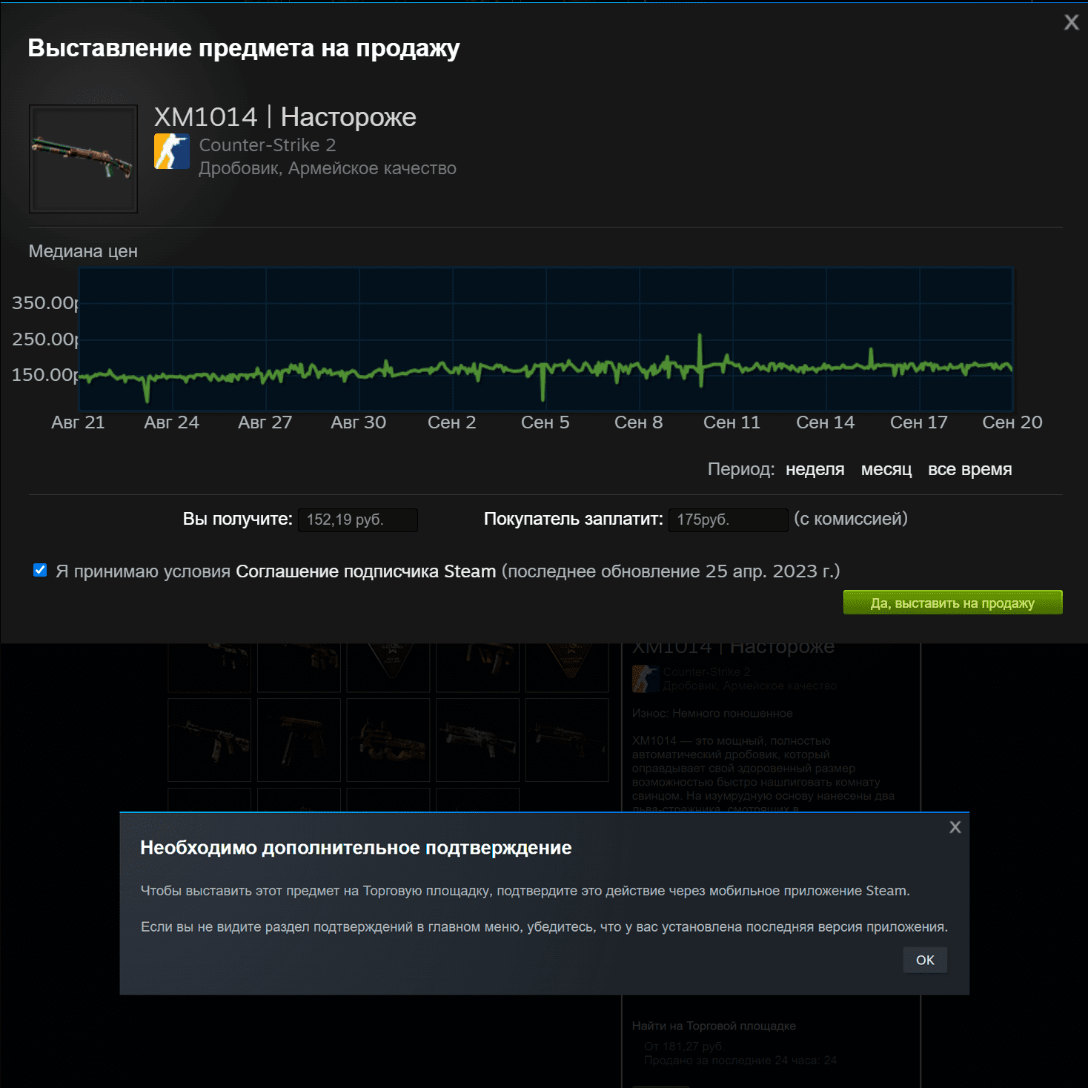
Task: Open 'Соглашение подписчика Steam' link
Action: pos(365,571)
